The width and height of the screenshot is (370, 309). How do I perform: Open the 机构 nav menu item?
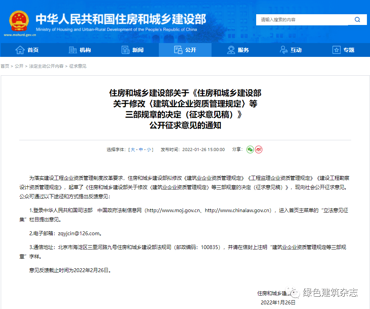coord(80,50)
